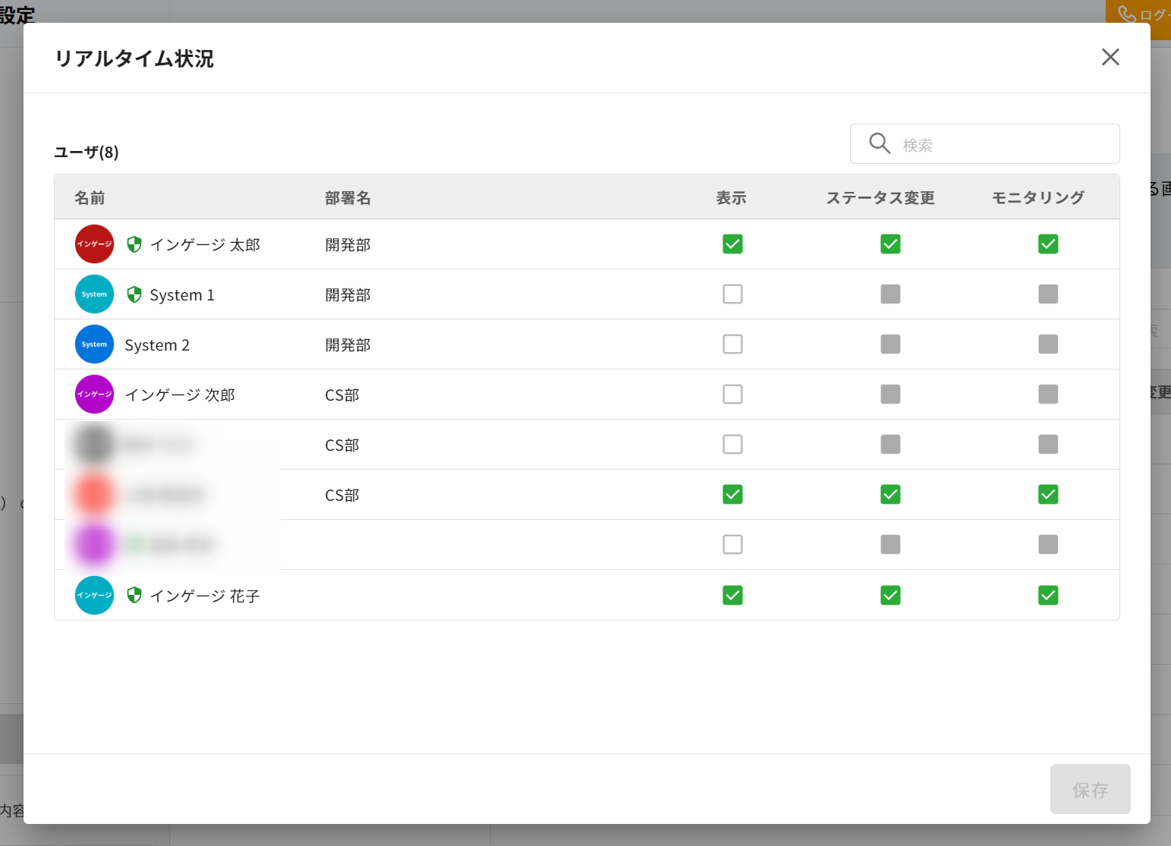
Task: Close the リアルタイム状況 dialog
Action: coord(1110,58)
